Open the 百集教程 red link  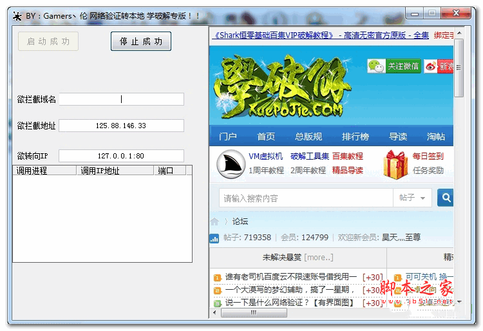tap(348, 156)
